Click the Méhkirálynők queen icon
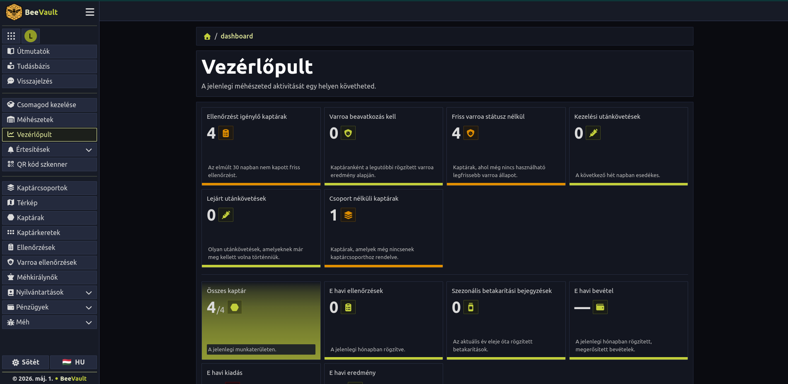The height and width of the screenshot is (384, 788). [11, 277]
